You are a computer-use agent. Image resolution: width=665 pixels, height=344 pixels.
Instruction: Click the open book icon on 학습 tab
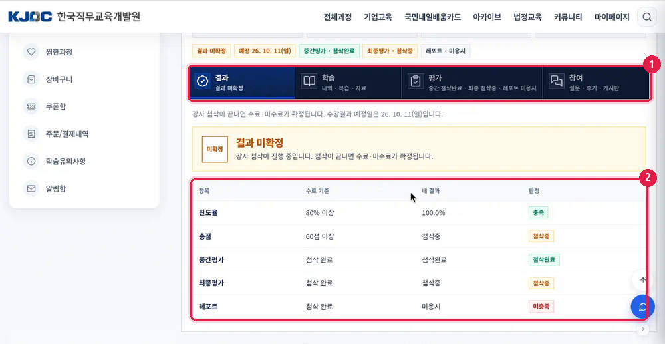tap(309, 81)
